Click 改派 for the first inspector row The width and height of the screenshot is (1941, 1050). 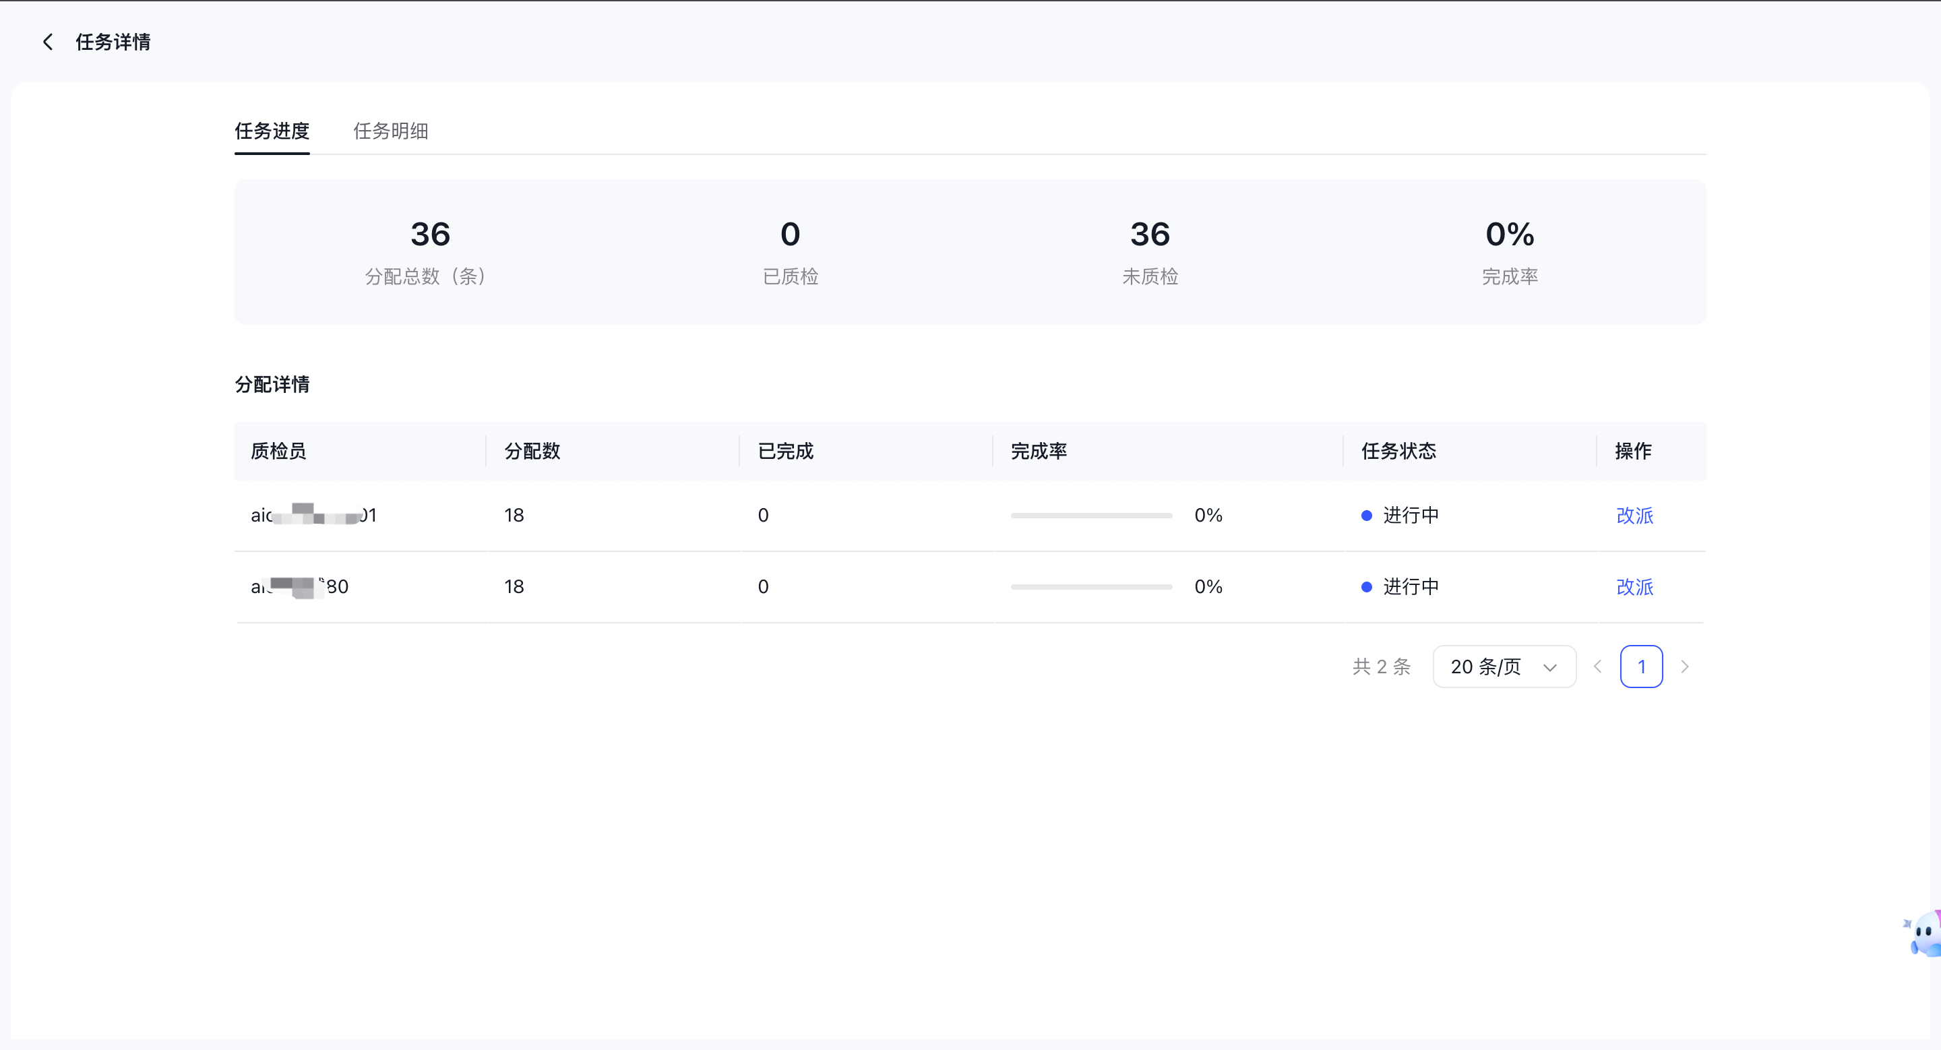pos(1634,516)
